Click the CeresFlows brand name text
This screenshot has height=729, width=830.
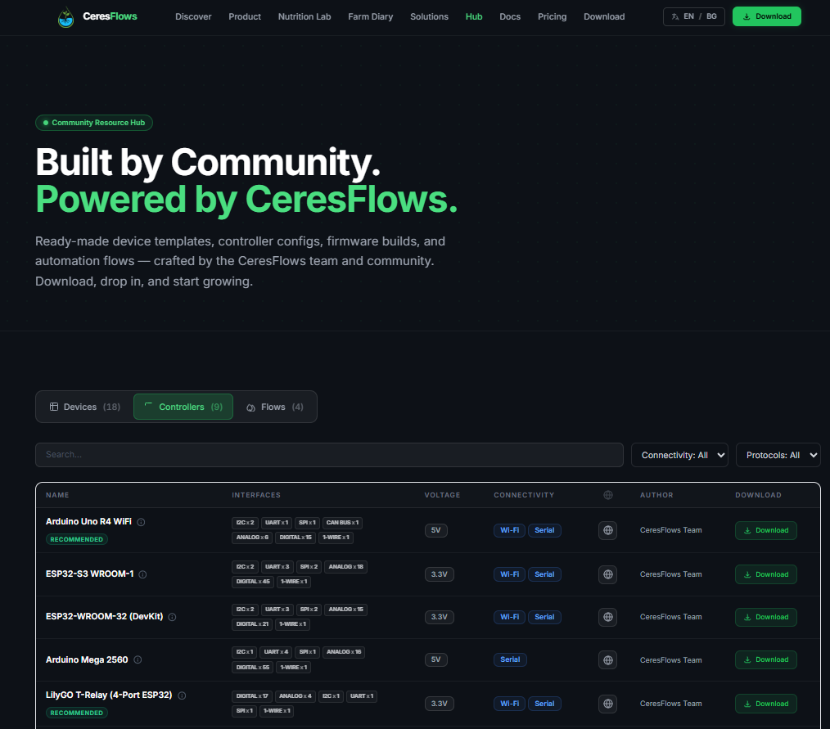[110, 16]
